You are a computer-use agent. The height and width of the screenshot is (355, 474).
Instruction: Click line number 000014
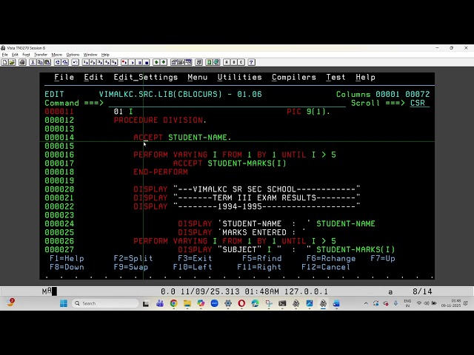point(59,138)
